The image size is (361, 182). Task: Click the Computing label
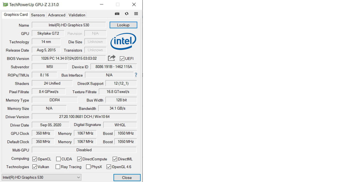click(x=20, y=158)
